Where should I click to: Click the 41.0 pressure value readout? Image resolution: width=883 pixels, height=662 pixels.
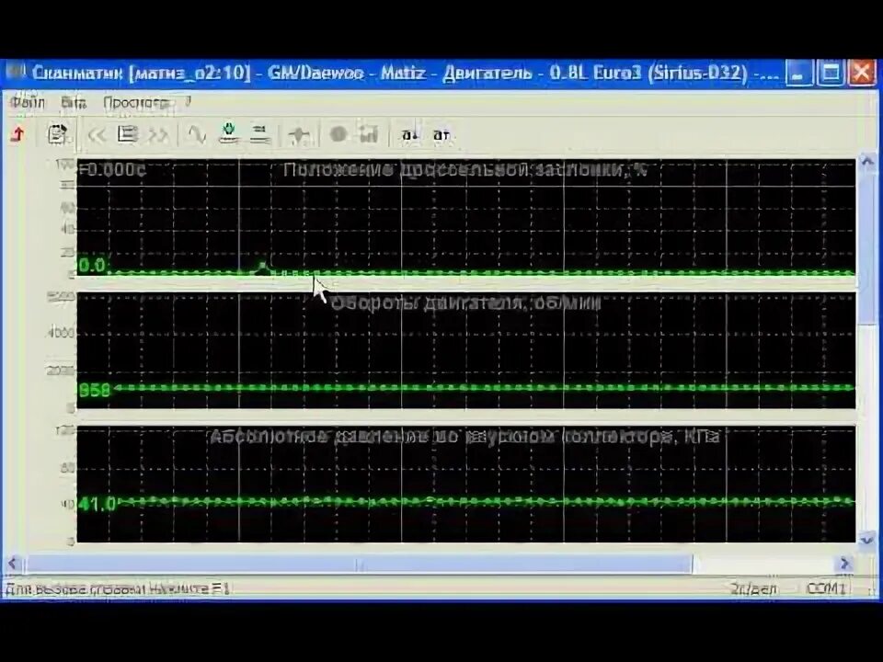coord(97,504)
